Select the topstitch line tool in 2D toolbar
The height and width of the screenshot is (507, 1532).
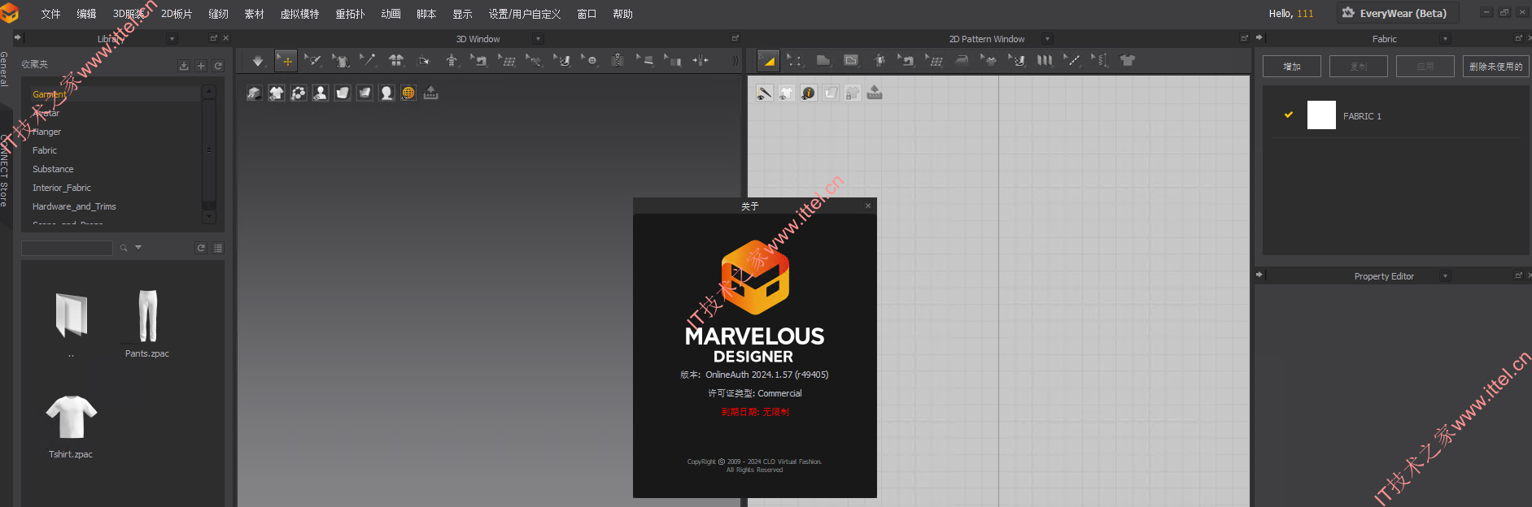click(x=1072, y=61)
